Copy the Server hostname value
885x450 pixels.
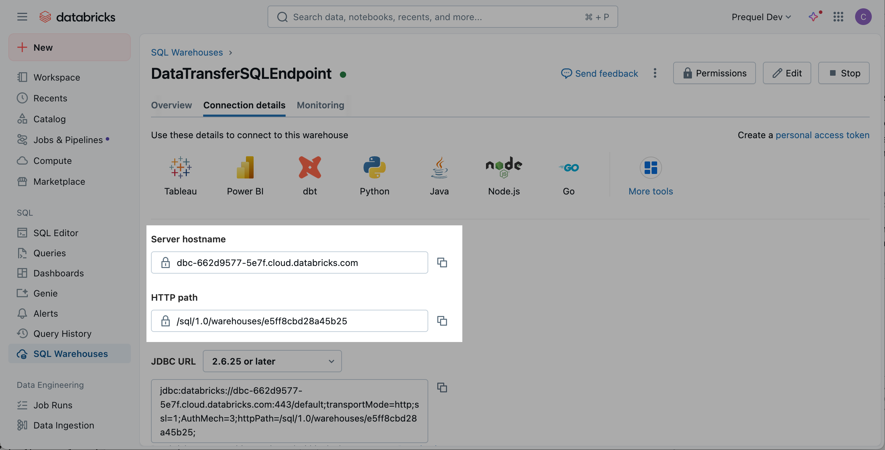[442, 262]
